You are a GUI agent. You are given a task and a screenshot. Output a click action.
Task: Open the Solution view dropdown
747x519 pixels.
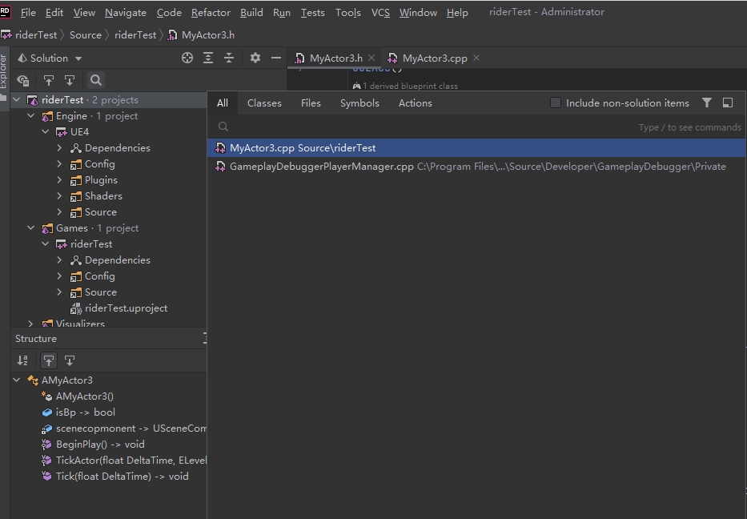click(x=50, y=58)
